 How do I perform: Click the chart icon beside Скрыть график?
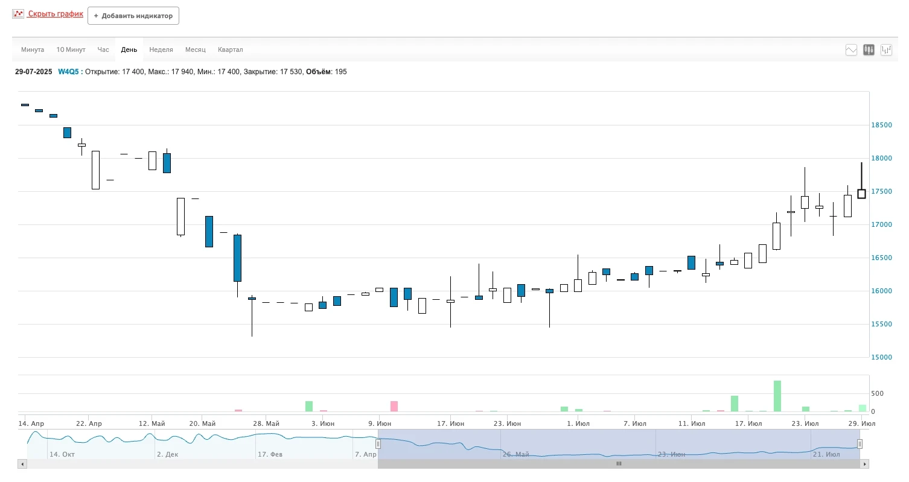[x=18, y=14]
